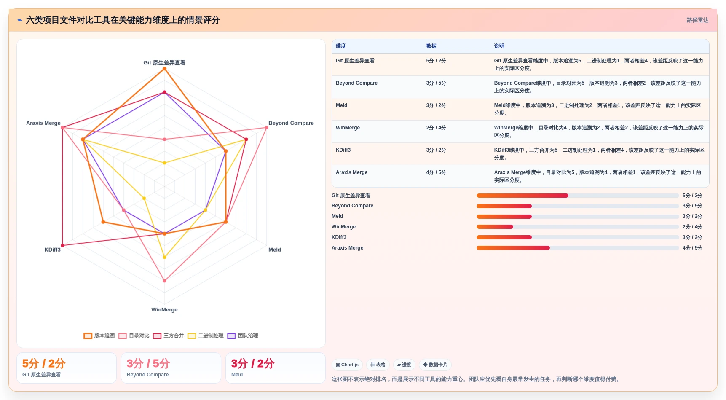Click Araxis Merge data cell 4分 / 5分
This screenshot has height=400, width=726.
click(x=436, y=172)
